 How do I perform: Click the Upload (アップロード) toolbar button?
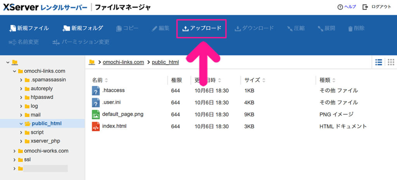(x=202, y=28)
